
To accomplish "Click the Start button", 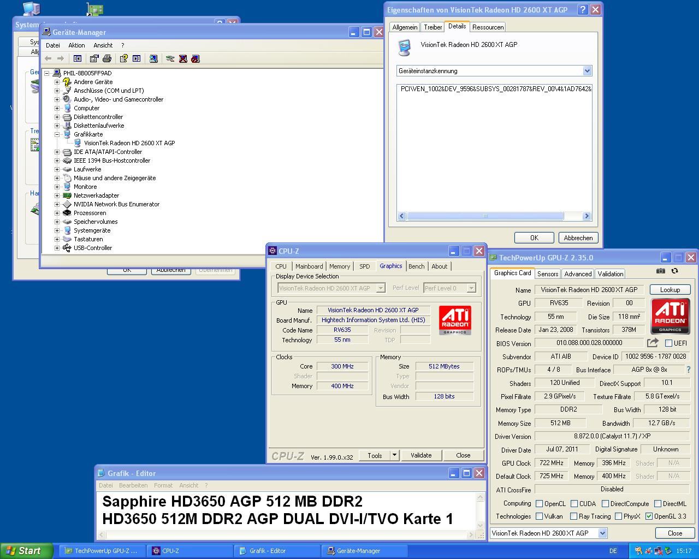I will point(27,551).
